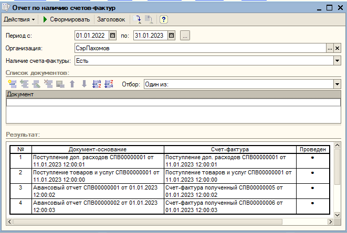347x233 pixels.
Task: Click the end date field 31.01.2023
Action: (151, 35)
